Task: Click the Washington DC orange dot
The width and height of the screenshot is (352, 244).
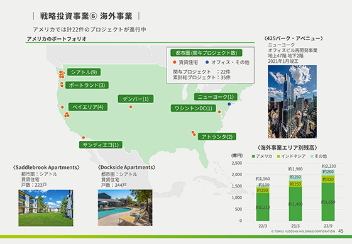Action: 219,112
